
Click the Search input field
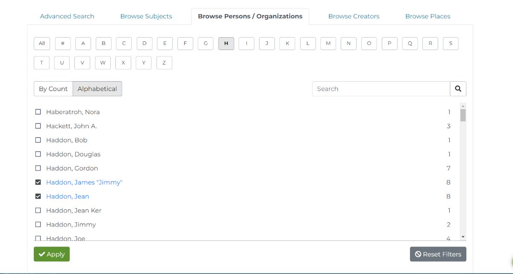pyautogui.click(x=381, y=89)
